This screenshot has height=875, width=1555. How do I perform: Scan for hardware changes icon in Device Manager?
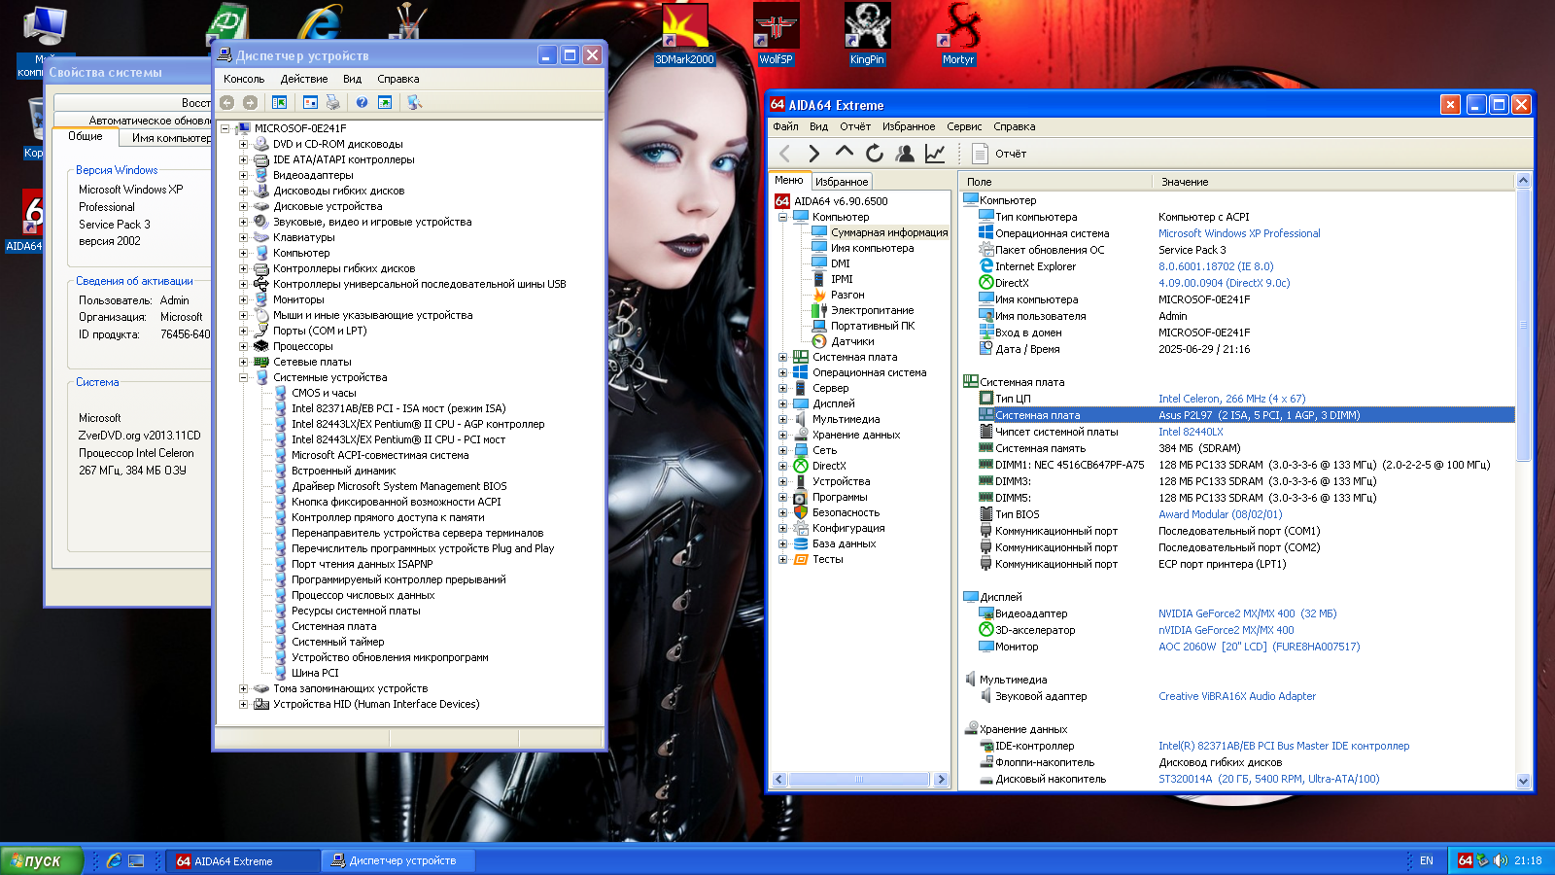click(415, 102)
